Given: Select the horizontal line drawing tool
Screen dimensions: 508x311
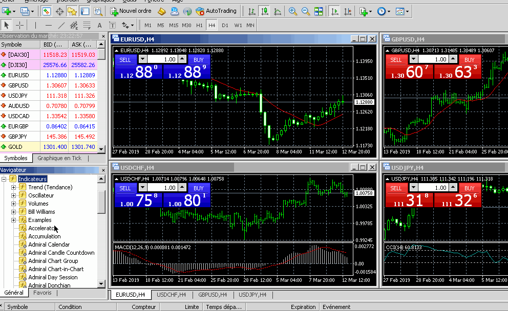Looking at the screenshot, I should pos(48,25).
